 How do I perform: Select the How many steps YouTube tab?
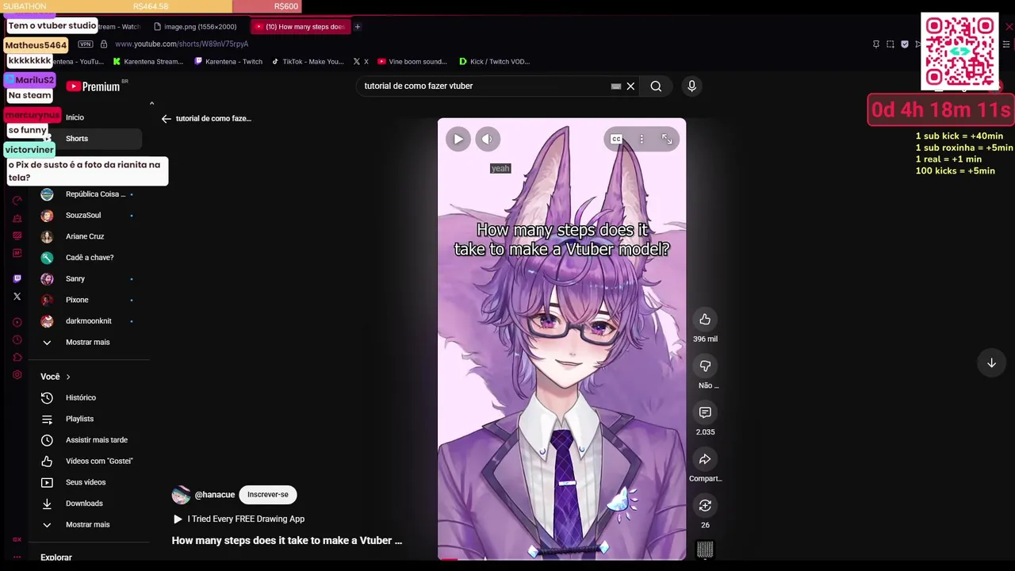tap(300, 27)
